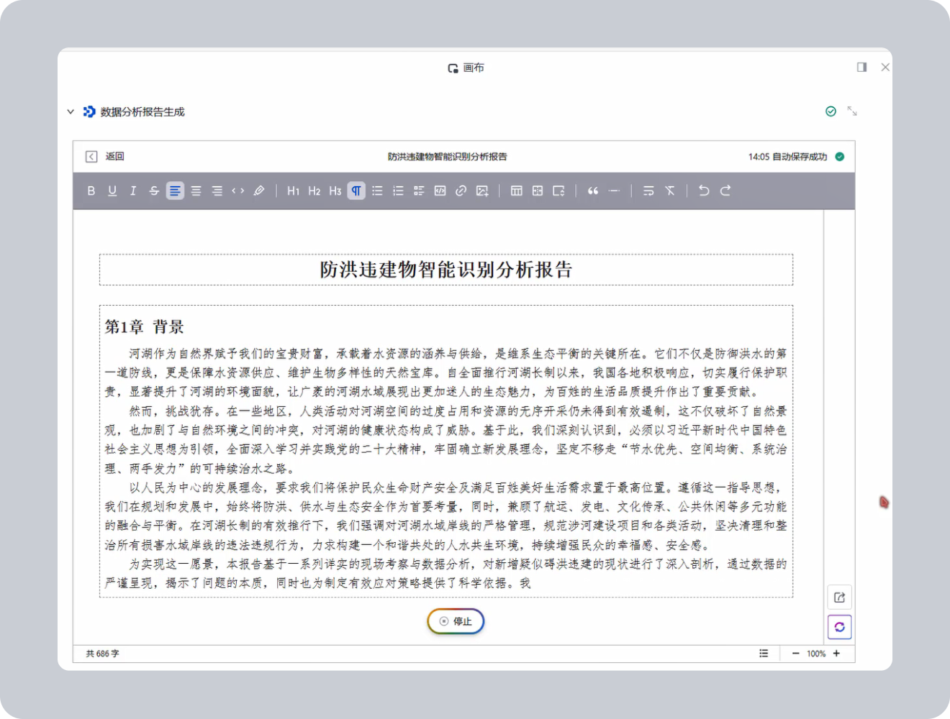Click the report title heading block

(446, 270)
